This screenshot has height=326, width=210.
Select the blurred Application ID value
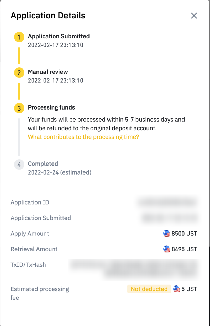coord(167,202)
